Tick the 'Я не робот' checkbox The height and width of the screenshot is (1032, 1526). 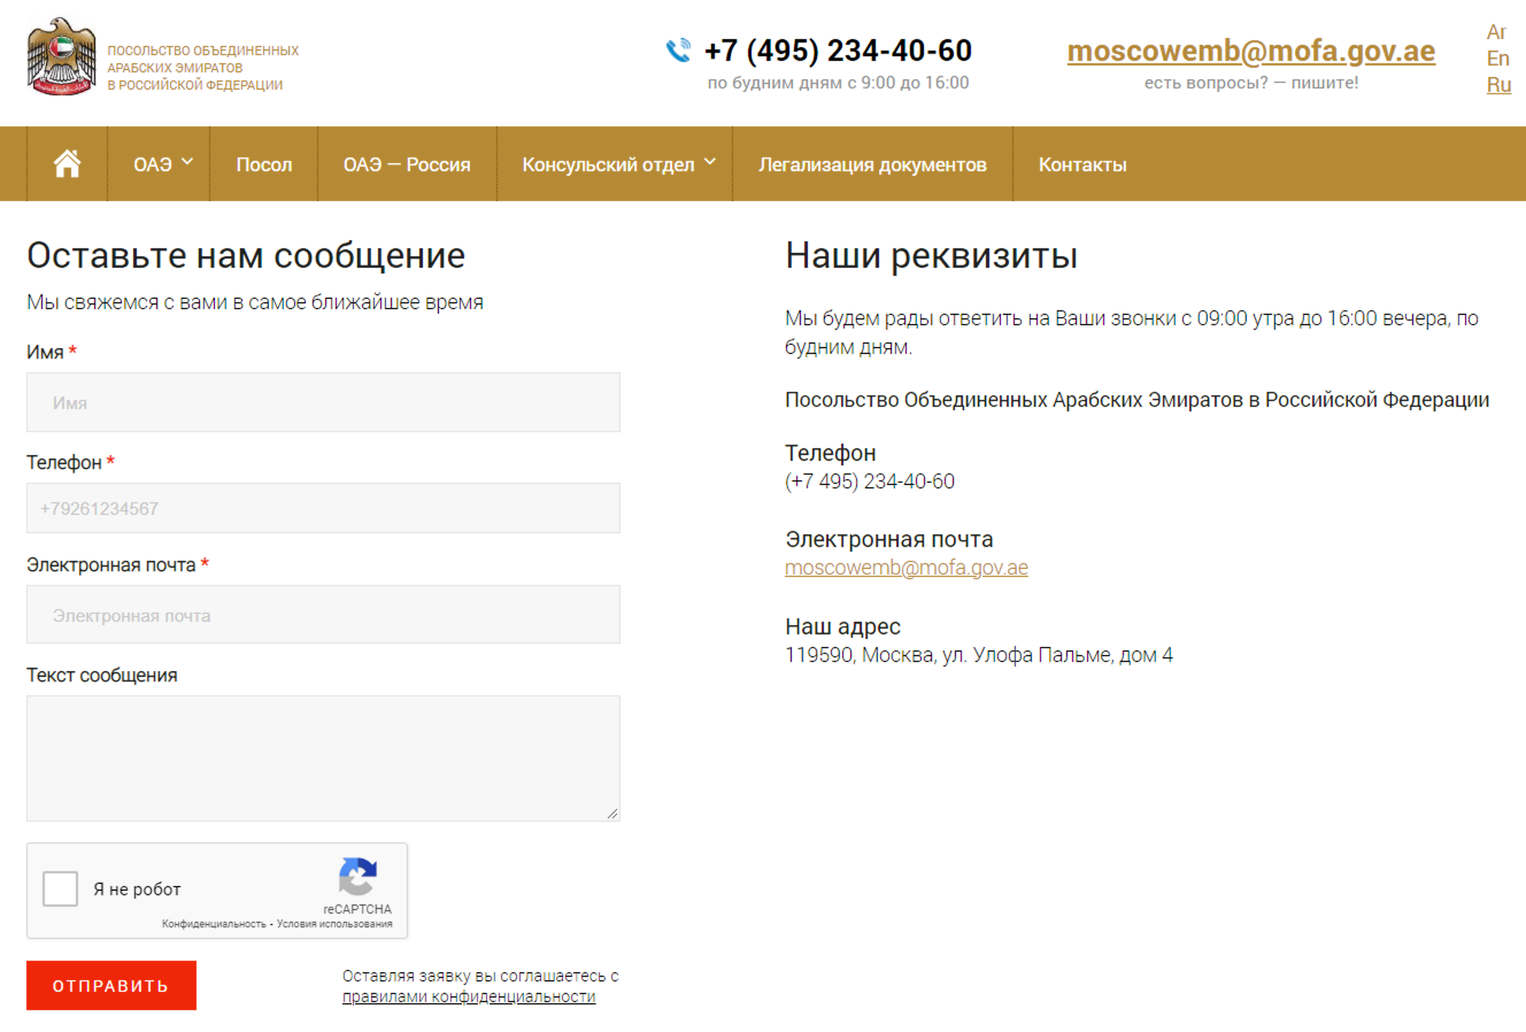click(60, 888)
